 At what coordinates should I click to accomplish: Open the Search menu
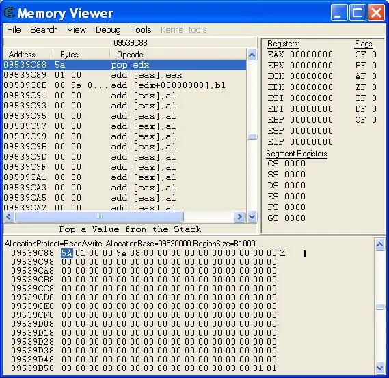tap(44, 30)
